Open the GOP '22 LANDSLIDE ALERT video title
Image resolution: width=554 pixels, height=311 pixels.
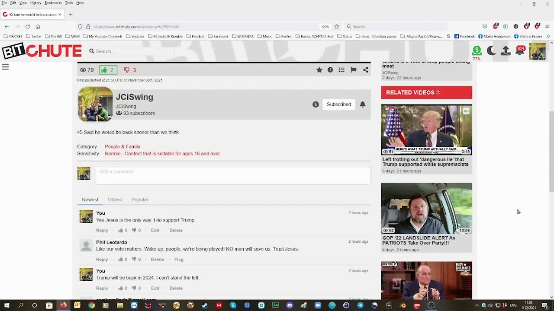419,241
